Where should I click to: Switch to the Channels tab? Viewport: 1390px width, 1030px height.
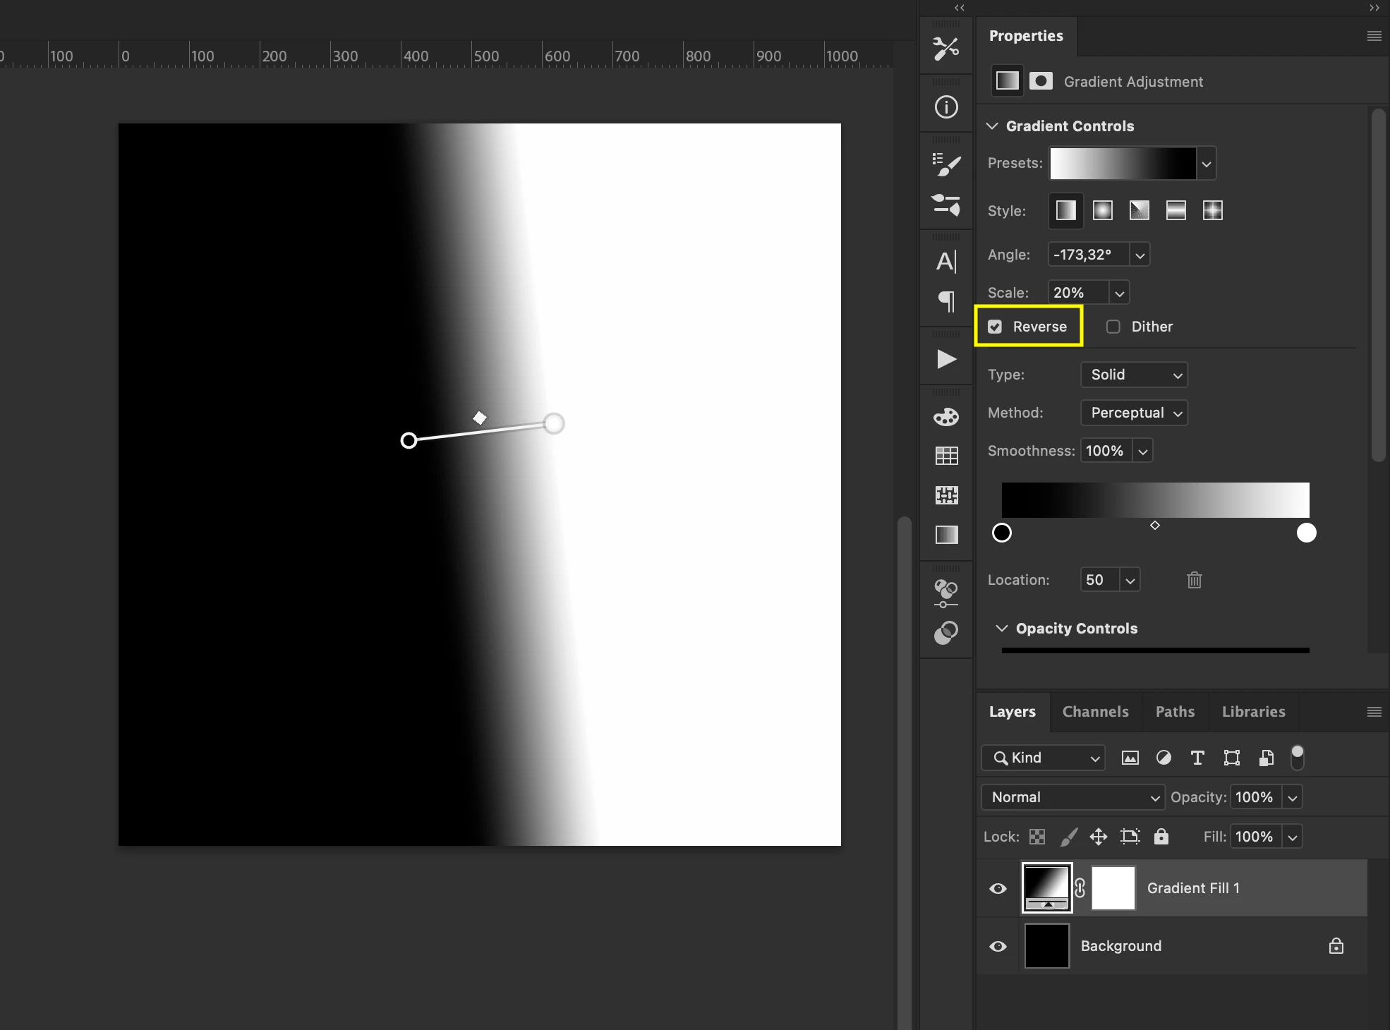point(1095,712)
